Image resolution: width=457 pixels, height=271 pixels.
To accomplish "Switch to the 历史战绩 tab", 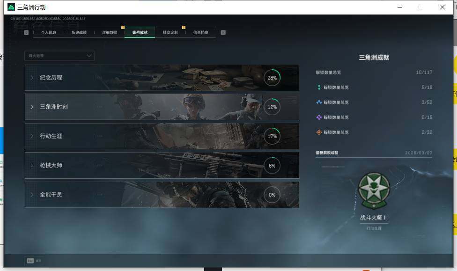I will [79, 32].
